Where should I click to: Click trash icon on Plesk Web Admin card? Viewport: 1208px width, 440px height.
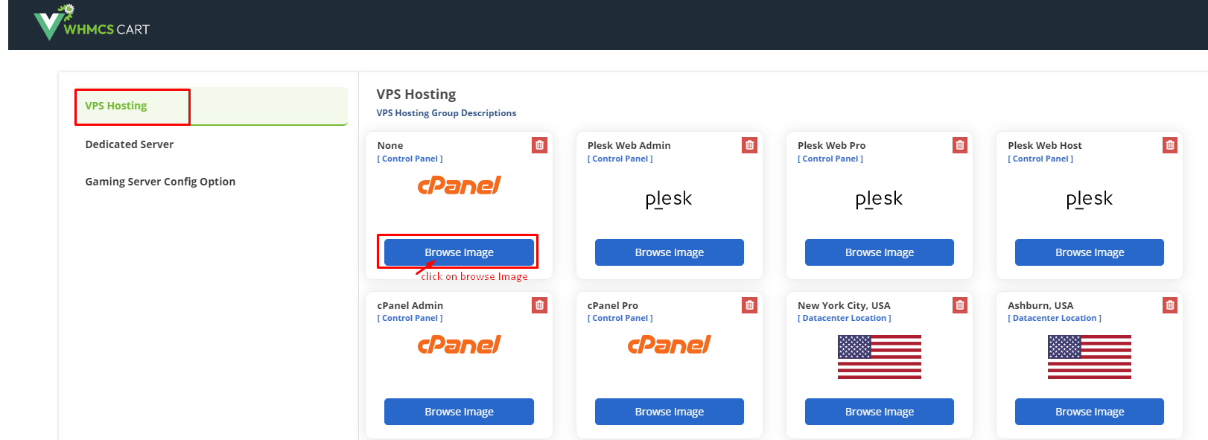pos(749,145)
